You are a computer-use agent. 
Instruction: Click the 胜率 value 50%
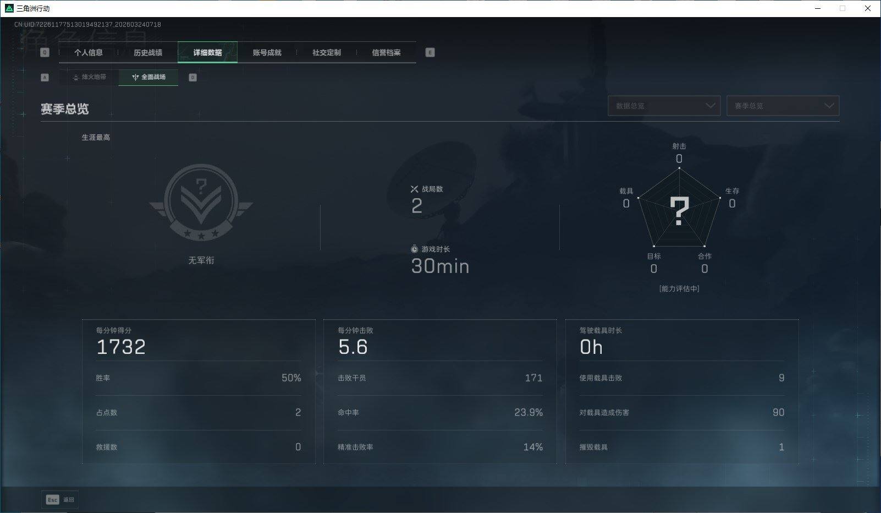click(x=291, y=378)
